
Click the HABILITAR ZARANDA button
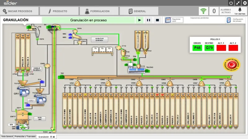100,40
